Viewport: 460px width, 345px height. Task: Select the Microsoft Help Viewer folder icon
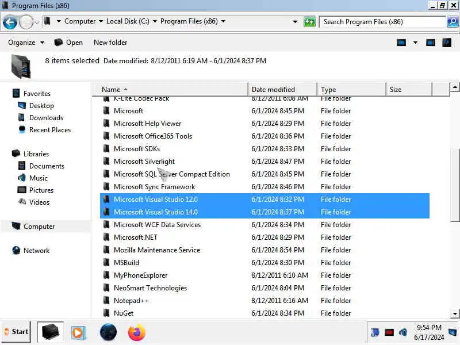tap(106, 123)
